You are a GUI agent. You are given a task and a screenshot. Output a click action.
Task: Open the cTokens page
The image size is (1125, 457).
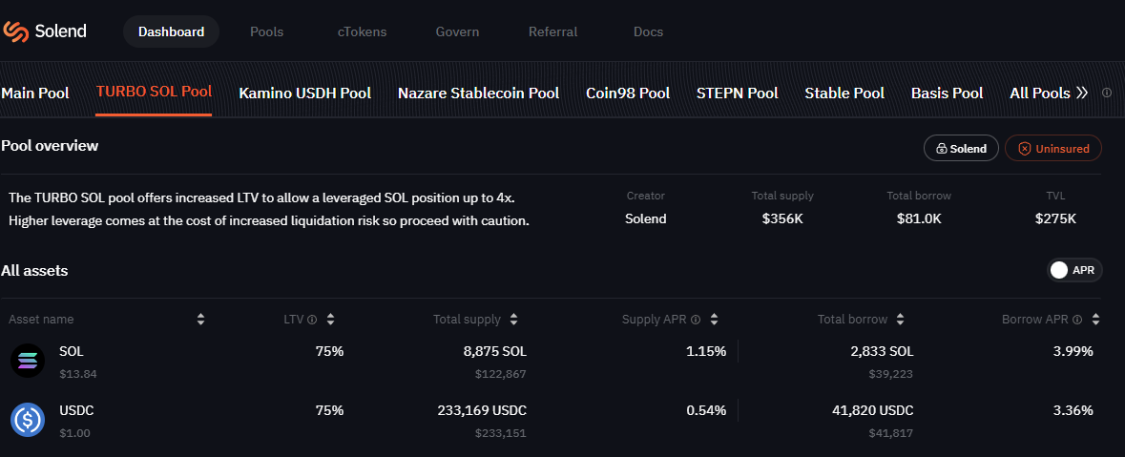click(362, 31)
